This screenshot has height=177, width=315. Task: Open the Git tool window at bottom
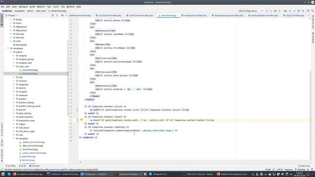pos(23,166)
